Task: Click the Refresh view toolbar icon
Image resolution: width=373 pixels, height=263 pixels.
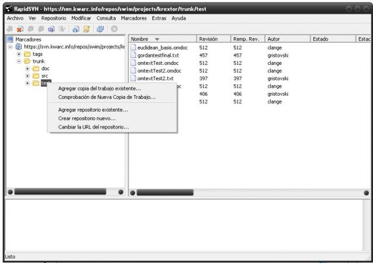Action: pos(101,29)
